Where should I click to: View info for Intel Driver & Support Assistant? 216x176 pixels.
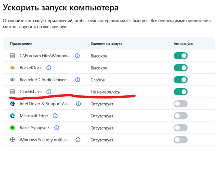[78, 104]
